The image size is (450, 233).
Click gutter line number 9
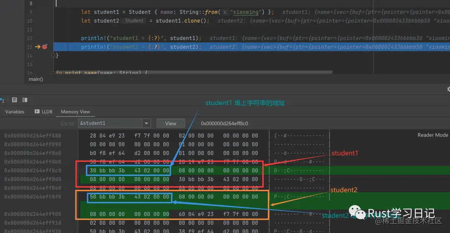point(31,12)
